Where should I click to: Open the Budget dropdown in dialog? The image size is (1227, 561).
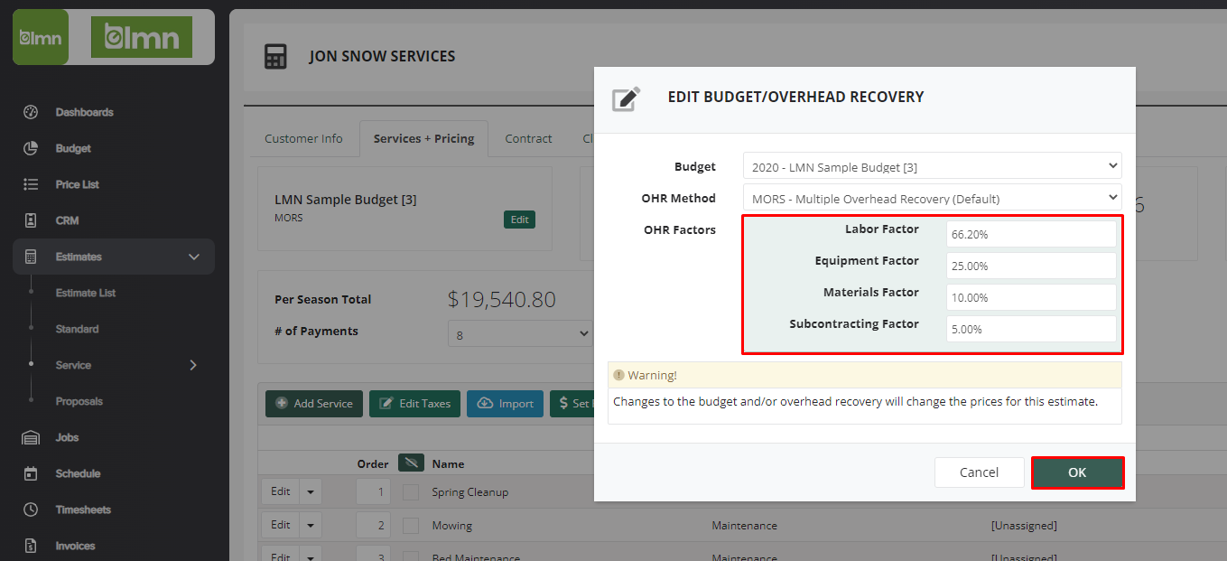pyautogui.click(x=933, y=166)
